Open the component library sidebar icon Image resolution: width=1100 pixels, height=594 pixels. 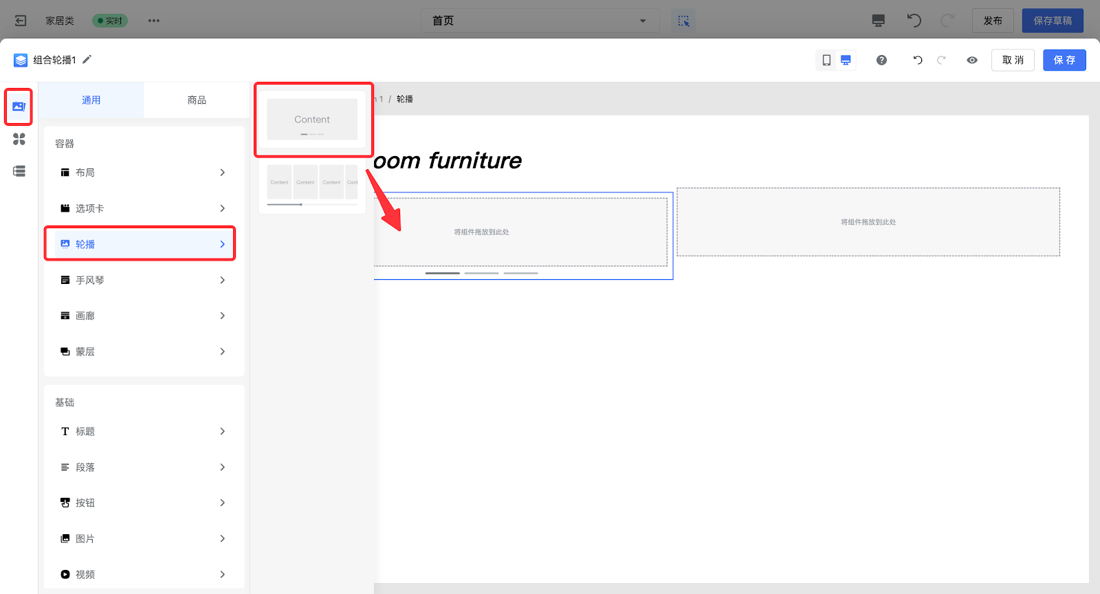[19, 107]
